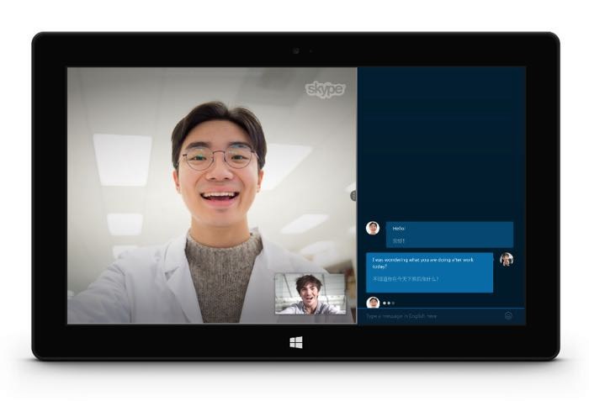Click the Chinese translation under Hello
The height and width of the screenshot is (401, 589).
coord(401,240)
